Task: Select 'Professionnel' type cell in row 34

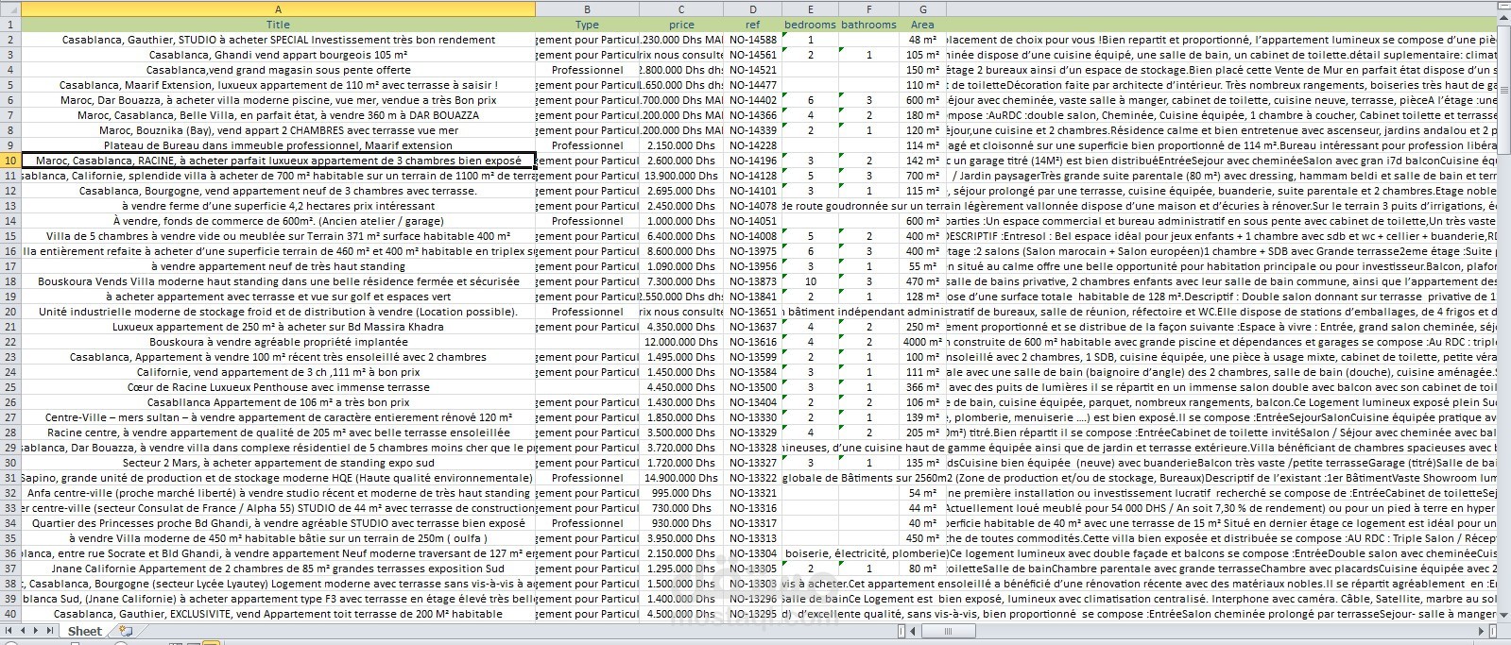Action: click(x=587, y=523)
